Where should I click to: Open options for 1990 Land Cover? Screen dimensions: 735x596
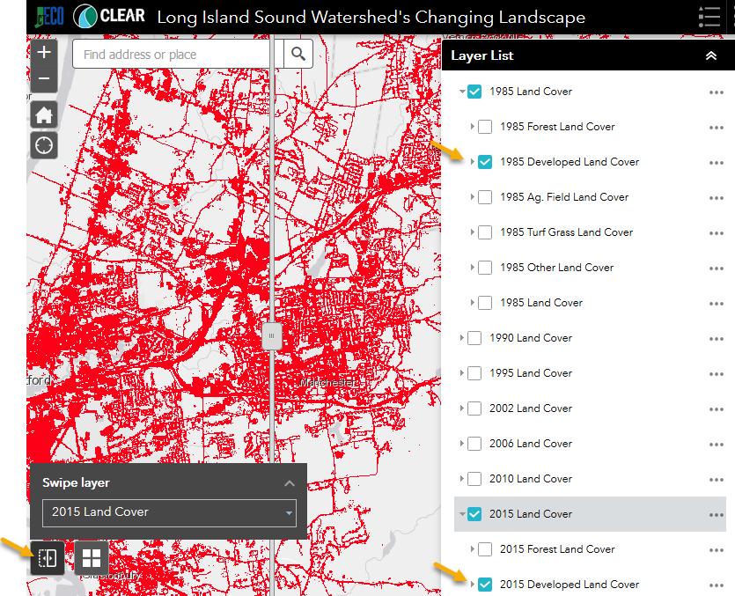point(717,339)
